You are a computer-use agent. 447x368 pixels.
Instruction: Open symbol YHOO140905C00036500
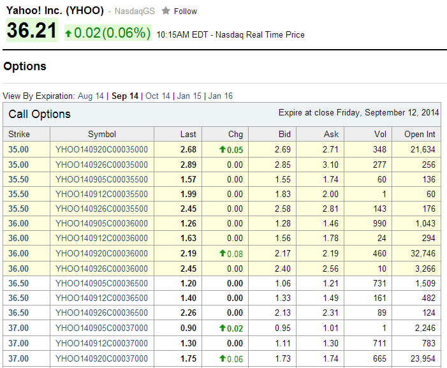click(x=102, y=283)
